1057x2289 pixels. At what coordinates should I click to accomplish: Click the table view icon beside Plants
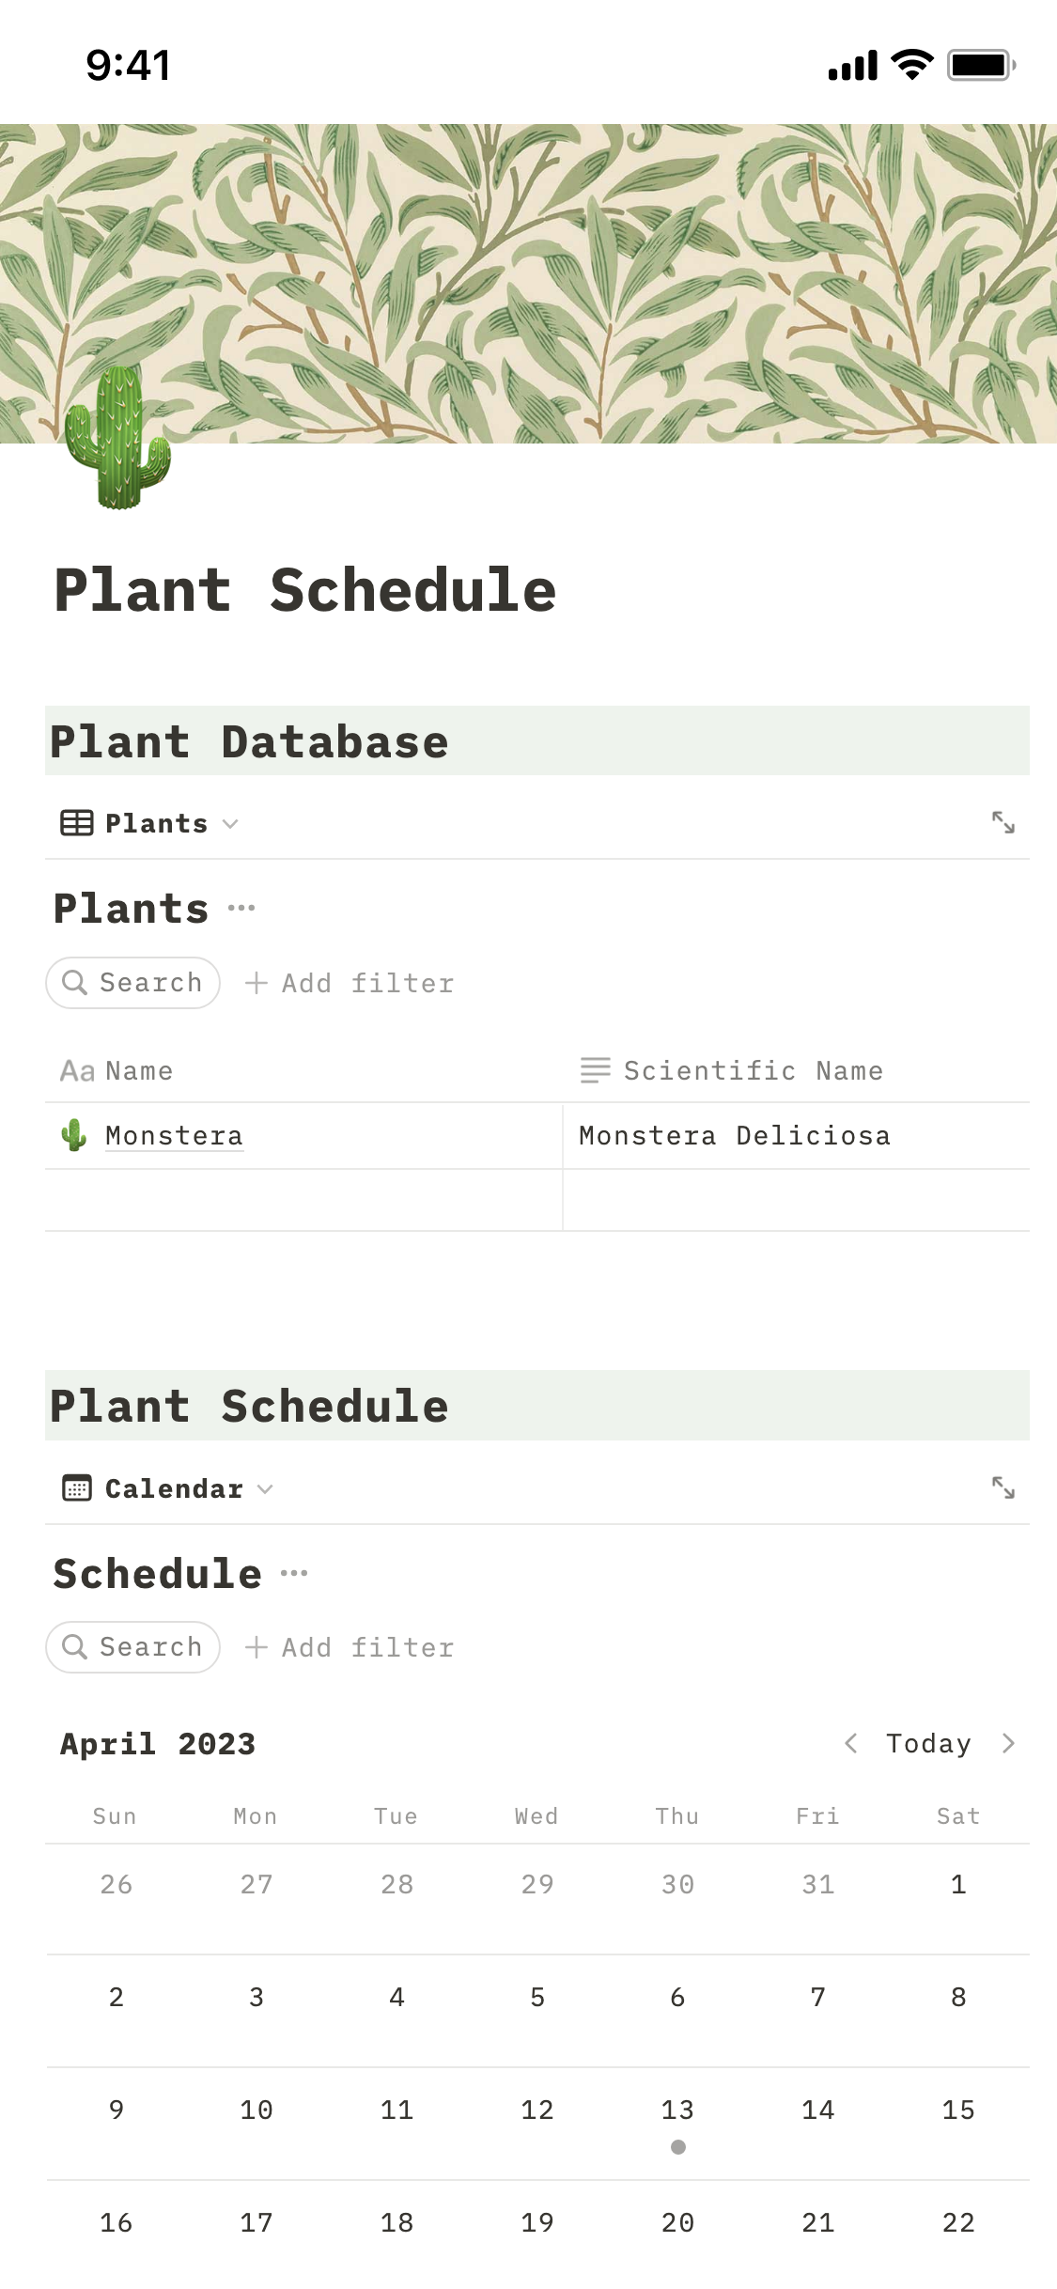click(76, 822)
